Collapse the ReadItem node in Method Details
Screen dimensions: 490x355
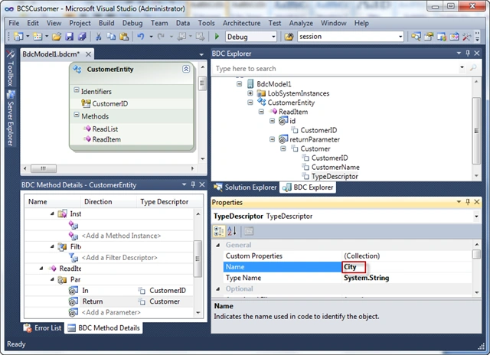[x=41, y=269]
